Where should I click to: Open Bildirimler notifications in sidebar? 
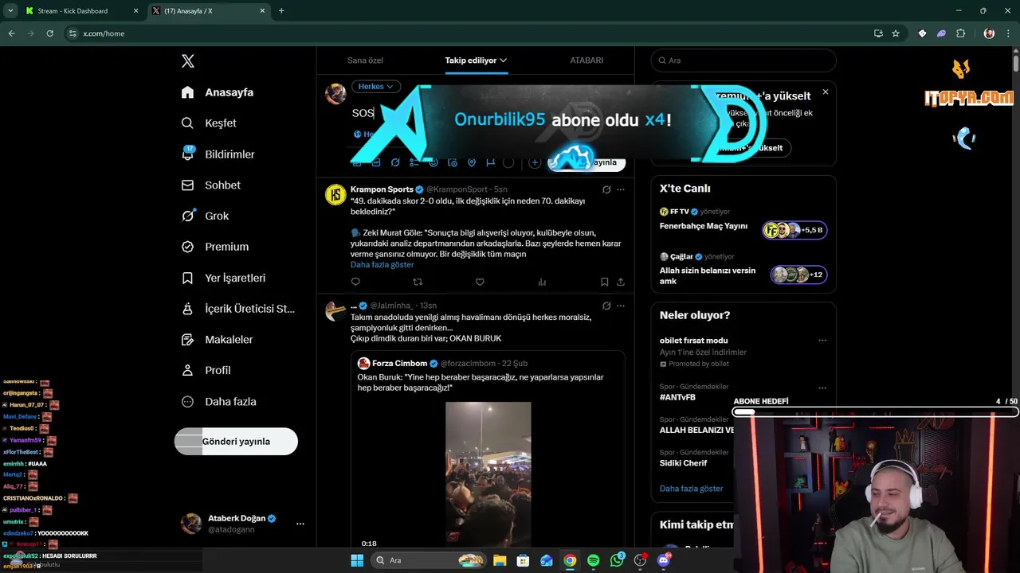[x=218, y=154]
